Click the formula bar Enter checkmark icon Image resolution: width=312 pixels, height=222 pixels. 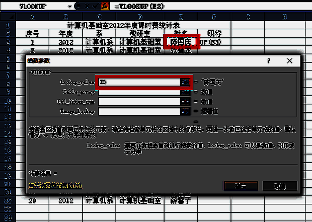tap(96, 7)
